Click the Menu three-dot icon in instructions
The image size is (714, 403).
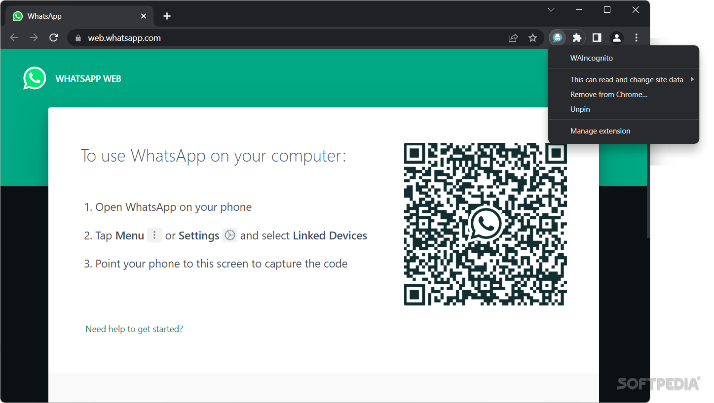[154, 235]
